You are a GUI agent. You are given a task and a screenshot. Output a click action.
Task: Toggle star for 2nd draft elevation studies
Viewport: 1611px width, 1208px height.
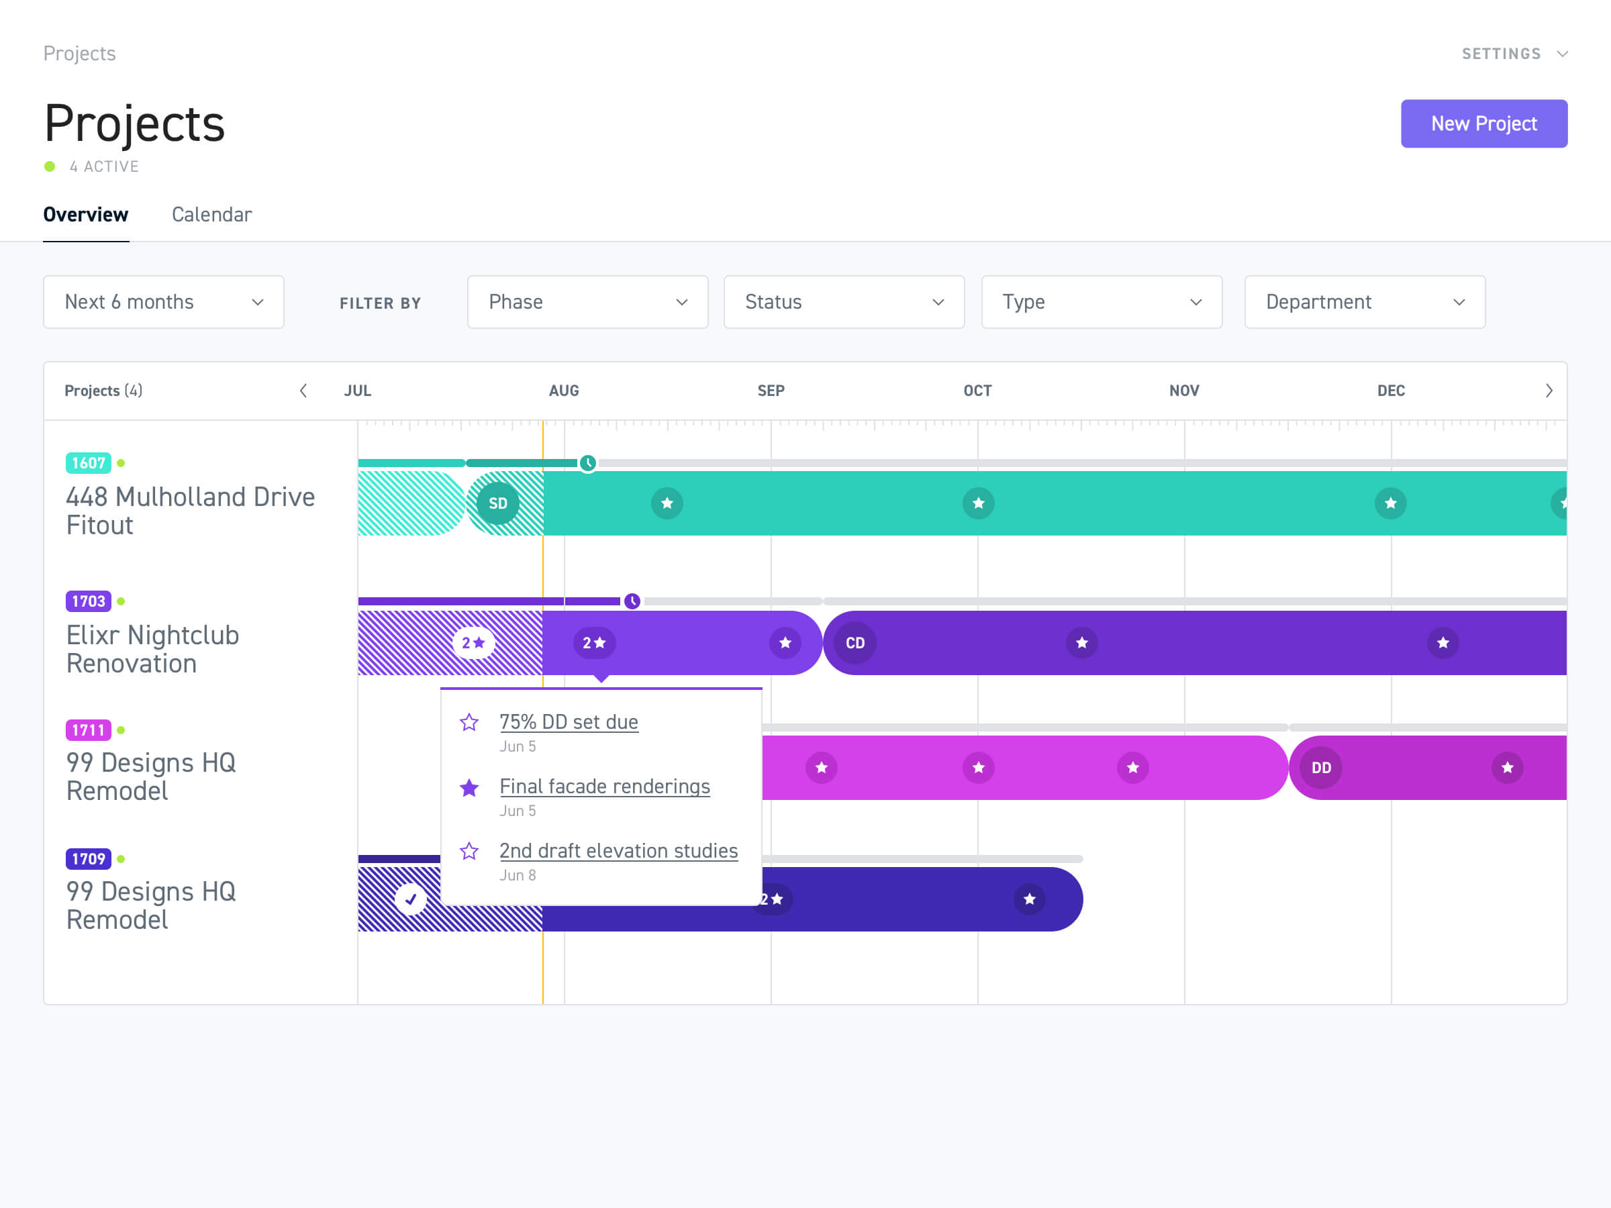pos(470,851)
